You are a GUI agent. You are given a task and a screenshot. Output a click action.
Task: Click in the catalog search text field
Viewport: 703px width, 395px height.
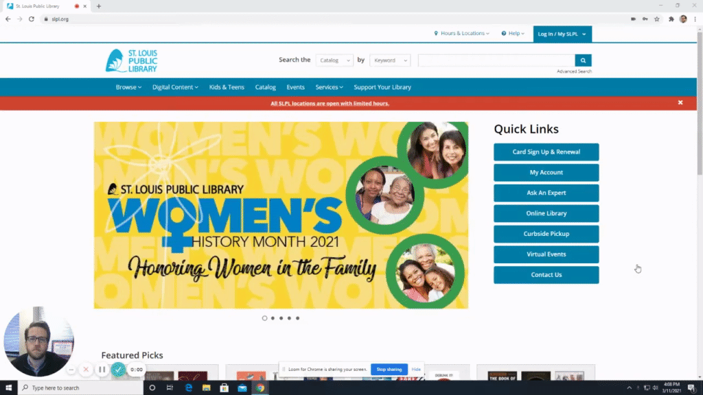[x=496, y=60]
